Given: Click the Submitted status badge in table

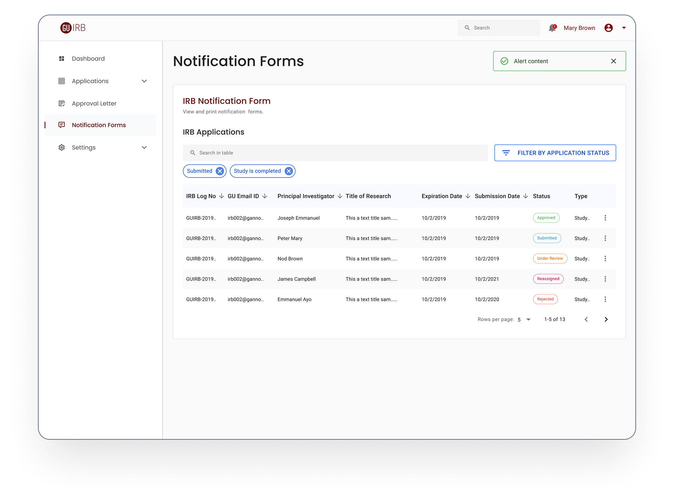Looking at the screenshot, I should 547,238.
